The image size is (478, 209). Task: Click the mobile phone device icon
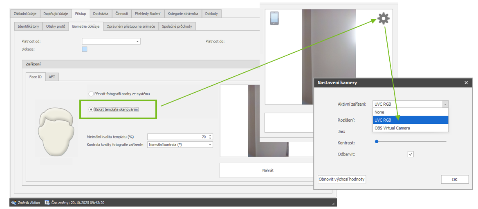pyautogui.click(x=274, y=18)
